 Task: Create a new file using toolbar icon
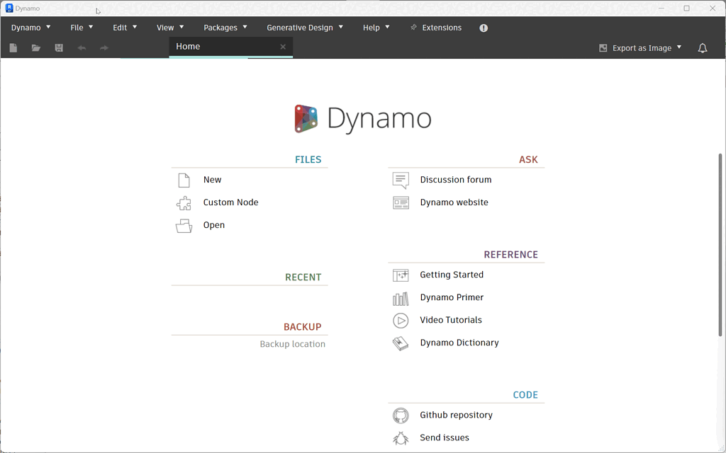(x=13, y=47)
